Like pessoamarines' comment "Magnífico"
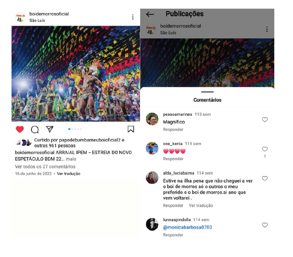 click(x=265, y=119)
